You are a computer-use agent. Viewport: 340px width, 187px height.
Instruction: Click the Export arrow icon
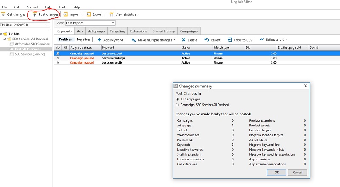tap(88, 14)
